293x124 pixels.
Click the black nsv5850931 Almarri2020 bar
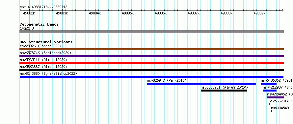pyautogui.click(x=224, y=91)
